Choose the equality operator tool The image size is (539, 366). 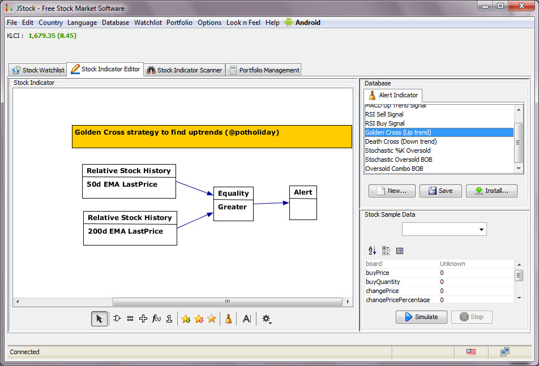pyautogui.click(x=130, y=318)
